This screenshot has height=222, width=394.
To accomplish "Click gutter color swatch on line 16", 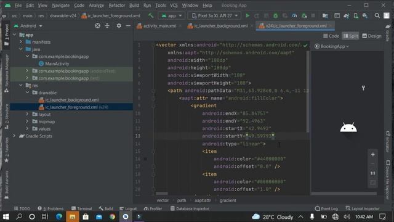I will [145, 159].
